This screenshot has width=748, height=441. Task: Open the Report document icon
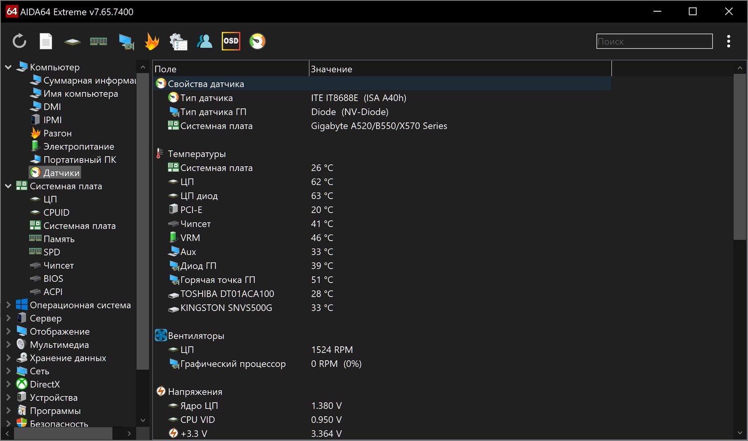[45, 42]
